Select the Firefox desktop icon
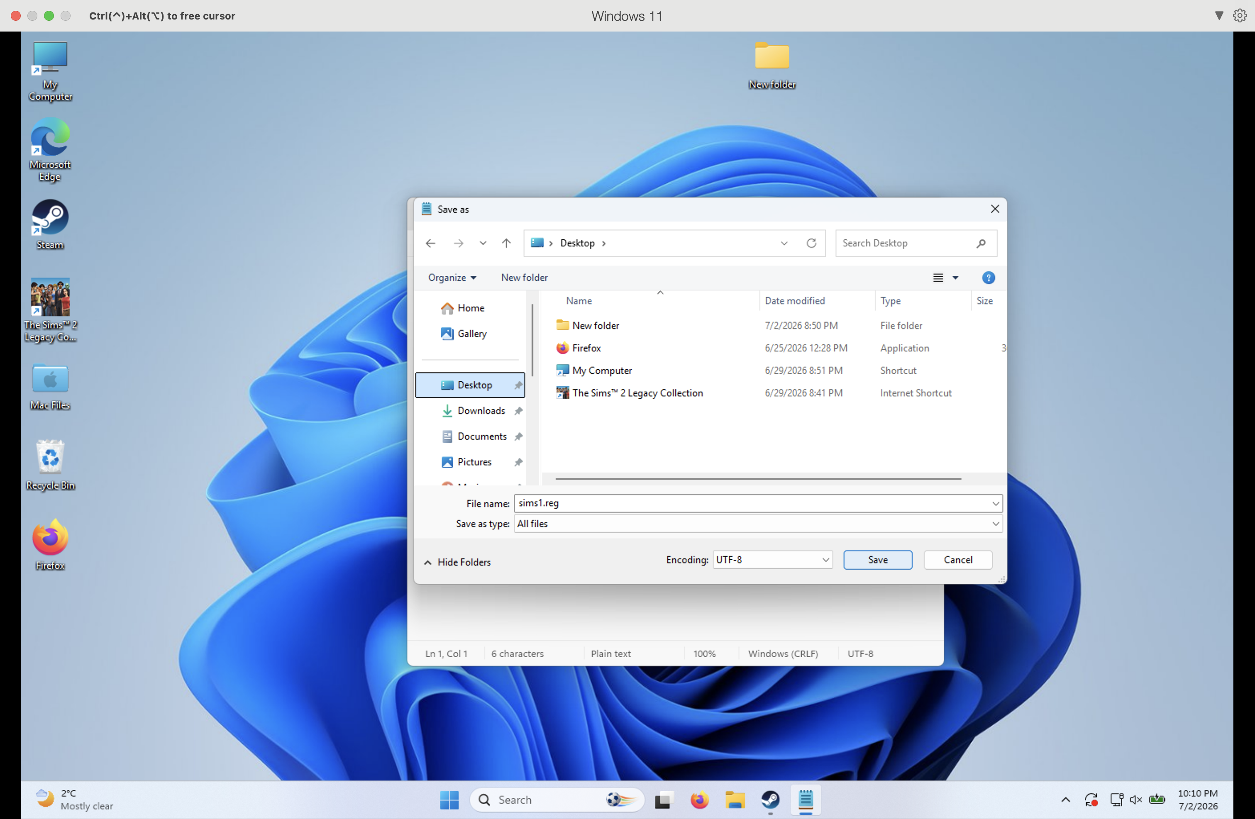1255x819 pixels. click(x=50, y=544)
